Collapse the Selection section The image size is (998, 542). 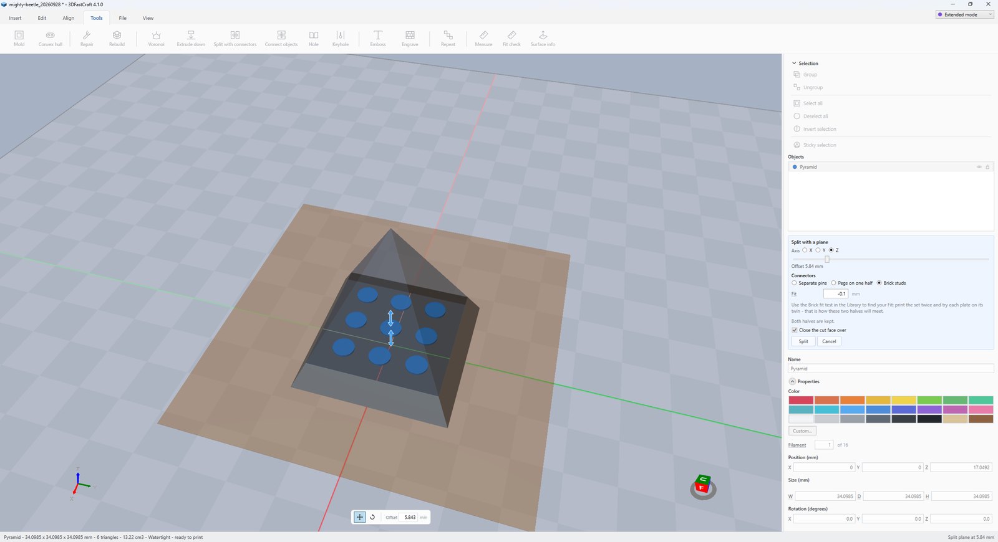pos(794,63)
